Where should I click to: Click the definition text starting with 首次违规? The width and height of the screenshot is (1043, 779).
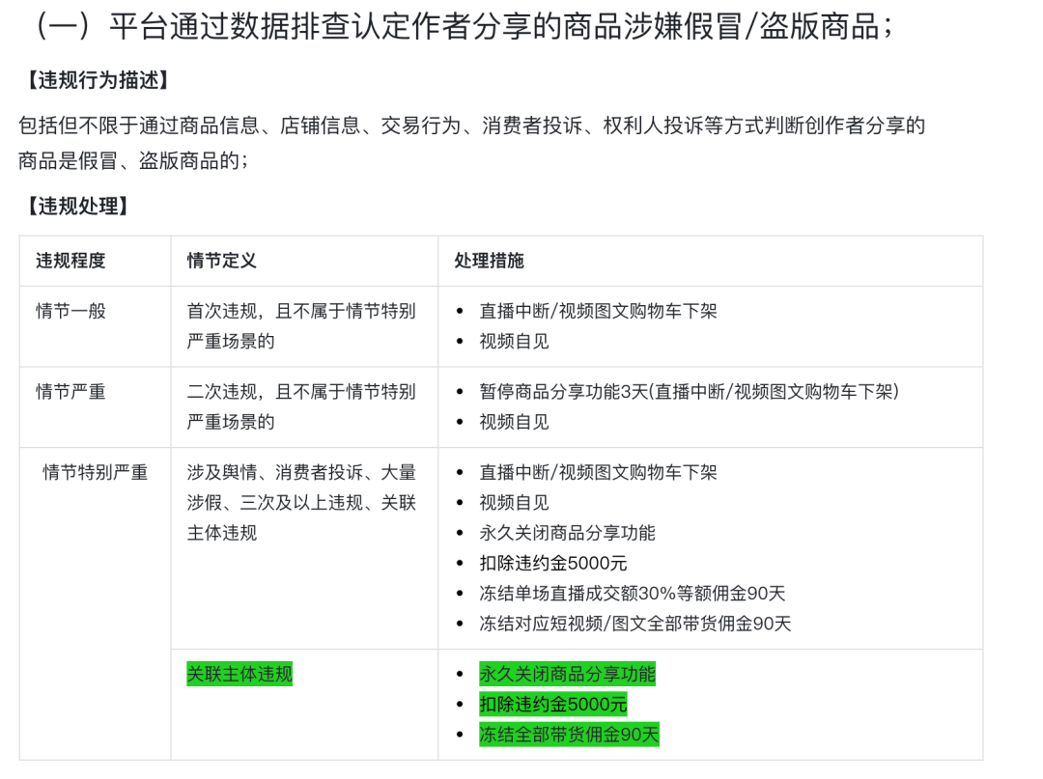point(301,325)
